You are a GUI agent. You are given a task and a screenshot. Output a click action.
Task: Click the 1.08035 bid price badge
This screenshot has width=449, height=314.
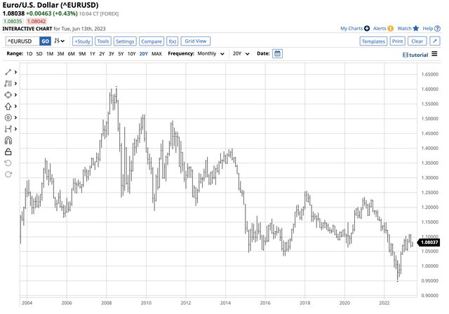[13, 21]
